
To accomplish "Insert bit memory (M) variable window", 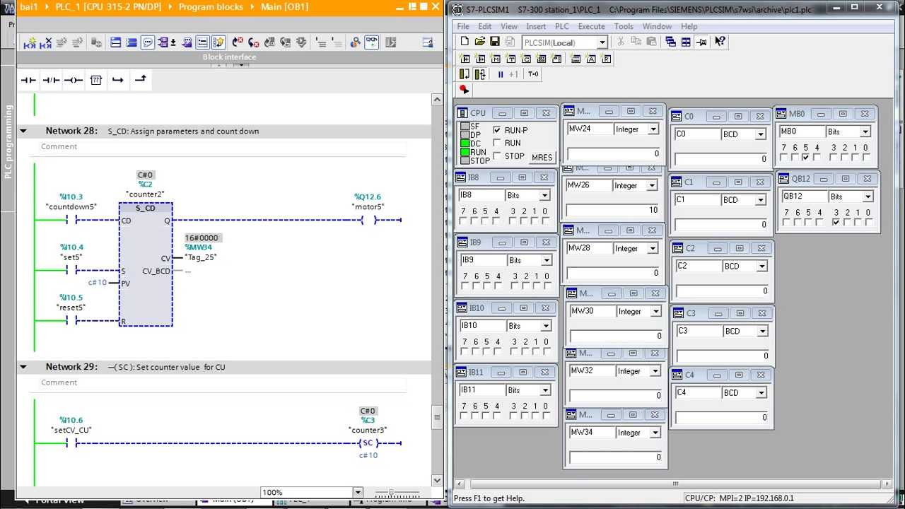I will pyautogui.click(x=495, y=59).
